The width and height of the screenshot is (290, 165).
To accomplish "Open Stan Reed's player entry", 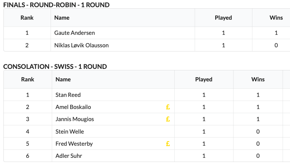I will click(68, 95).
